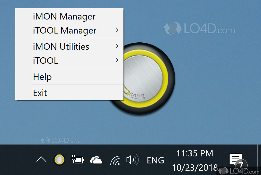Switch input language via ENG indicator
Image resolution: width=261 pixels, height=175 pixels.
tap(155, 160)
